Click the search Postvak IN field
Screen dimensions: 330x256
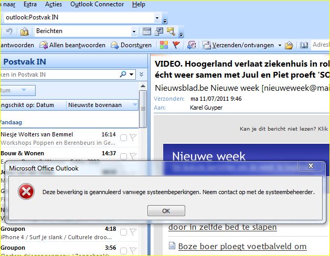coord(59,74)
